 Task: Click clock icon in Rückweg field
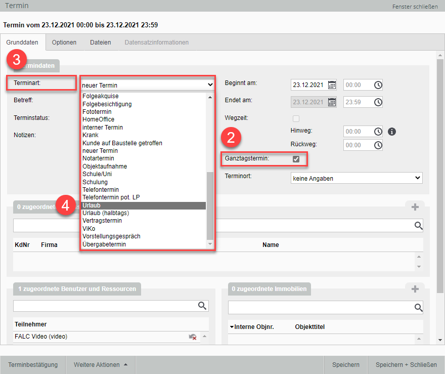point(378,145)
